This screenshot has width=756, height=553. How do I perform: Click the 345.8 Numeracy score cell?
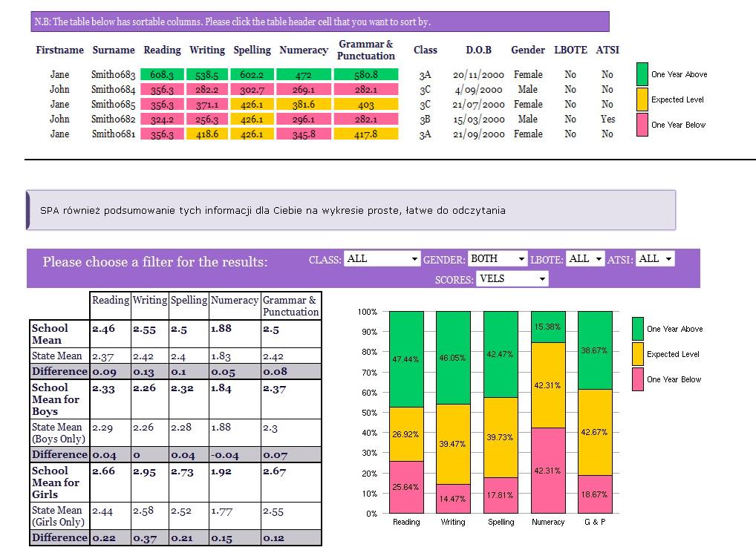click(304, 134)
